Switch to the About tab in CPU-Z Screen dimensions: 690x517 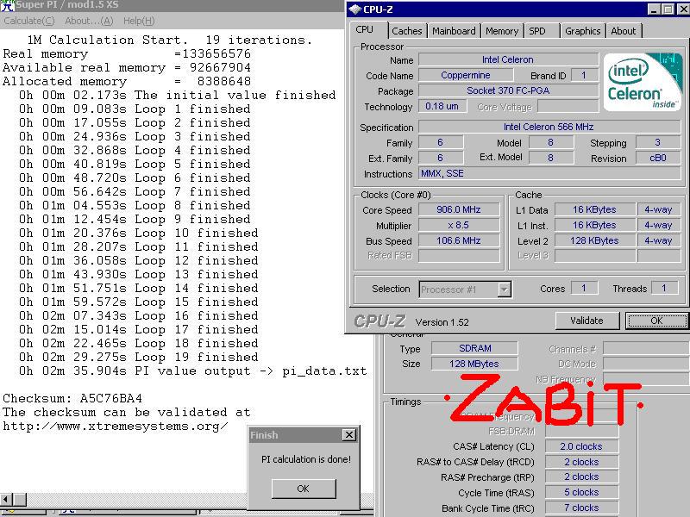[623, 31]
